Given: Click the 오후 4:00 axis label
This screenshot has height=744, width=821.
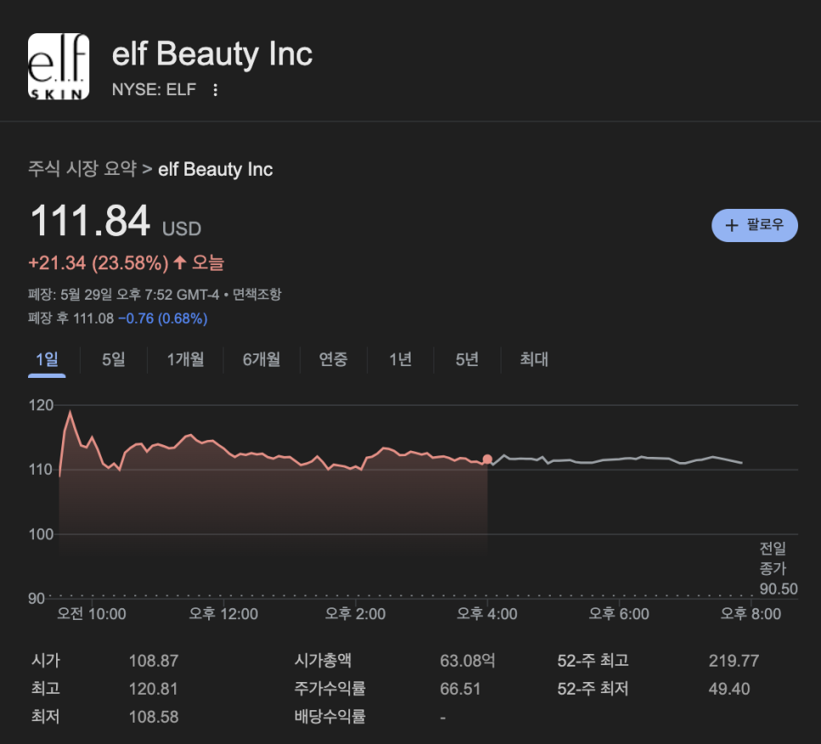Looking at the screenshot, I should pyautogui.click(x=487, y=614).
